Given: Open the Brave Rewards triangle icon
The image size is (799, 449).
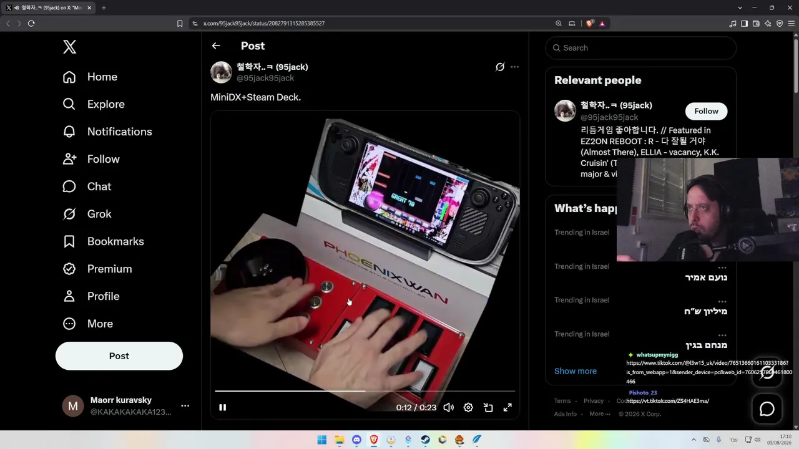Looking at the screenshot, I should (x=602, y=23).
